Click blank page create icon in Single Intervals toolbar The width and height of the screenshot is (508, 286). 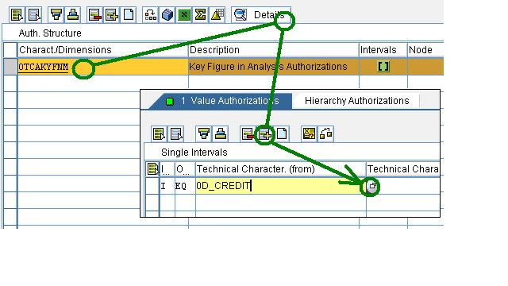[x=282, y=133]
